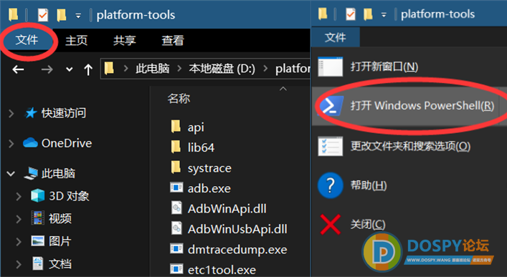The height and width of the screenshot is (277, 507).
Task: Select 此电脑 in navigation pane
Action: (x=58, y=173)
